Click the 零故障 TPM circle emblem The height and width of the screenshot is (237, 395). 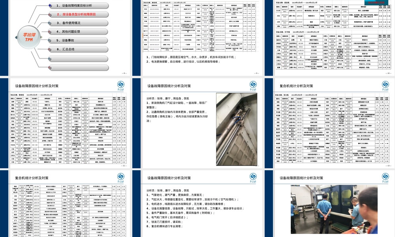[29, 37]
